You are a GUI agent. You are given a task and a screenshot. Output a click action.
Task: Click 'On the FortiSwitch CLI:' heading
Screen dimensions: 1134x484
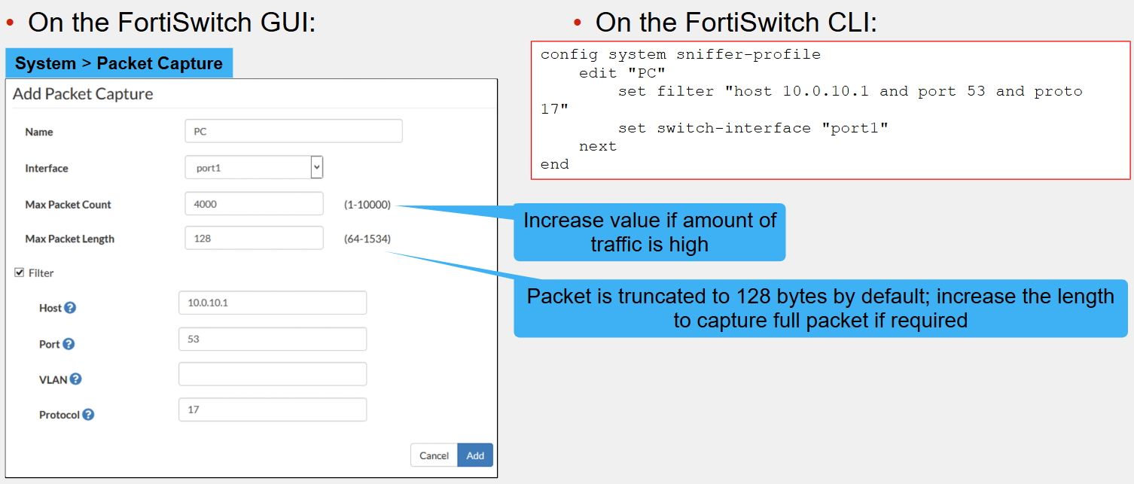736,22
